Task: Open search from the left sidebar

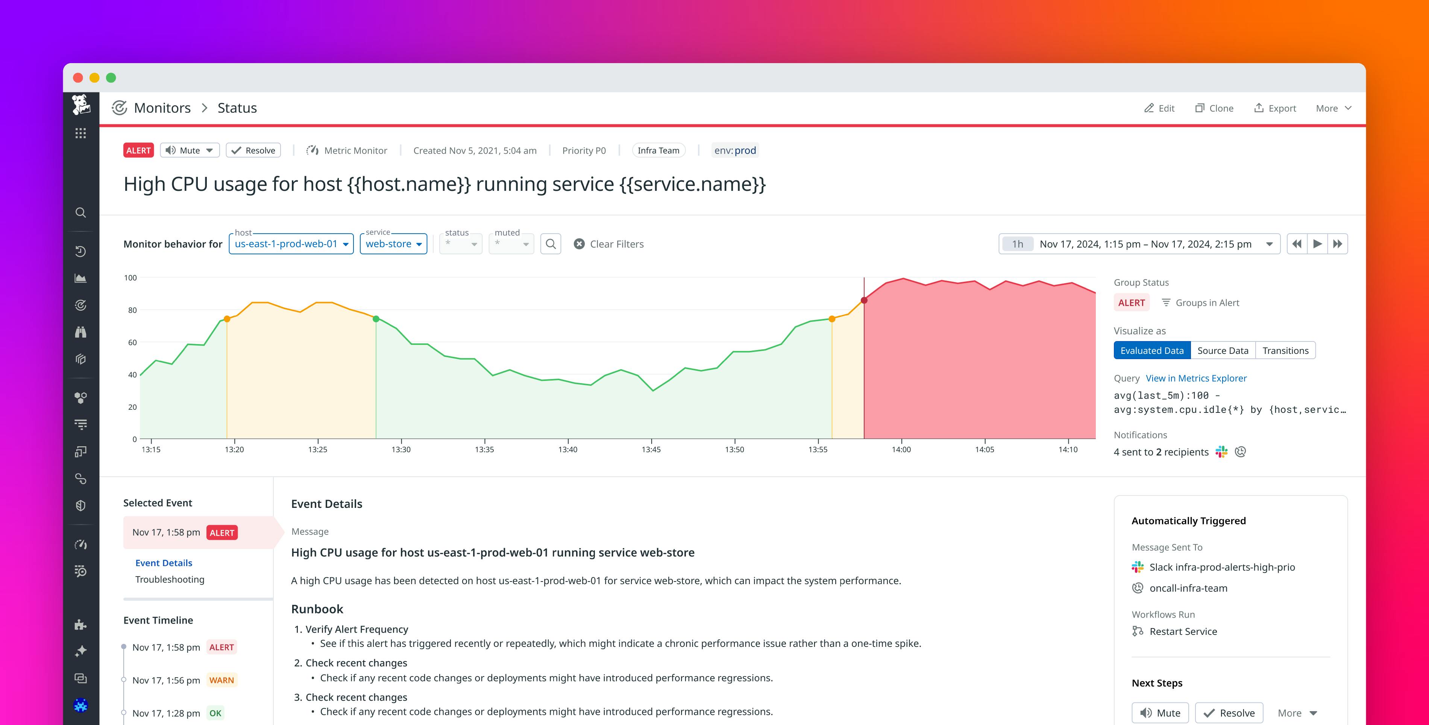Action: [x=81, y=212]
